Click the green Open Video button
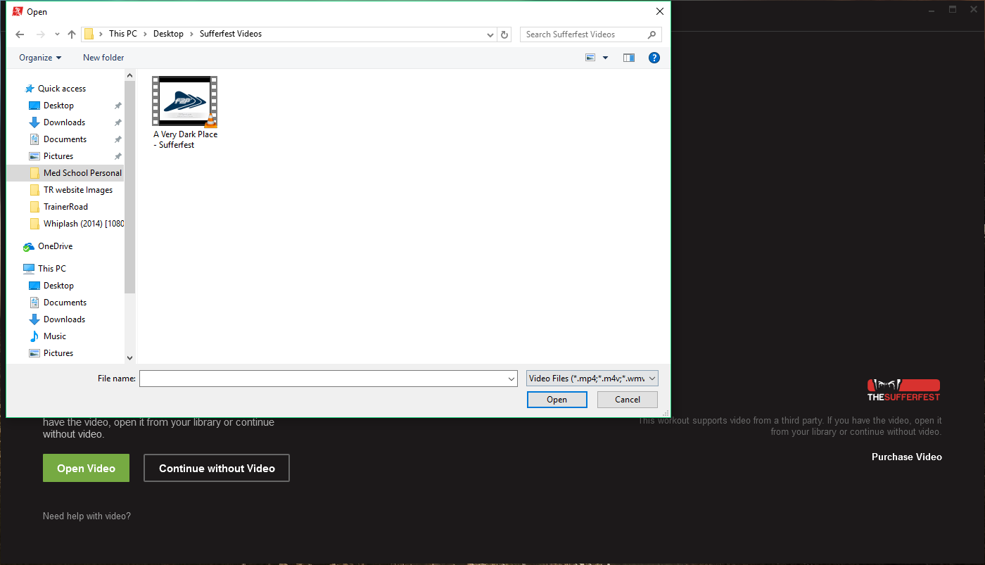 coord(86,468)
